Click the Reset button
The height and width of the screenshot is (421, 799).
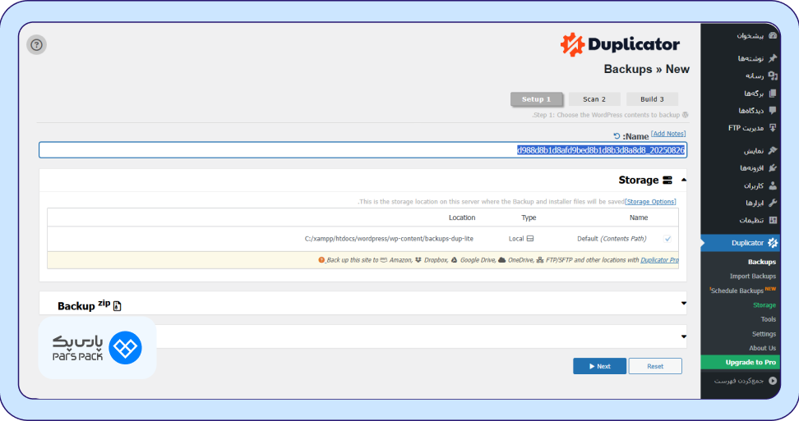pyautogui.click(x=655, y=366)
